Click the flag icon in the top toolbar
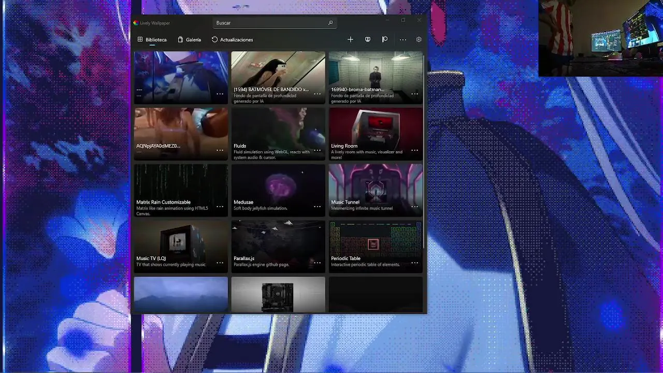 click(385, 39)
